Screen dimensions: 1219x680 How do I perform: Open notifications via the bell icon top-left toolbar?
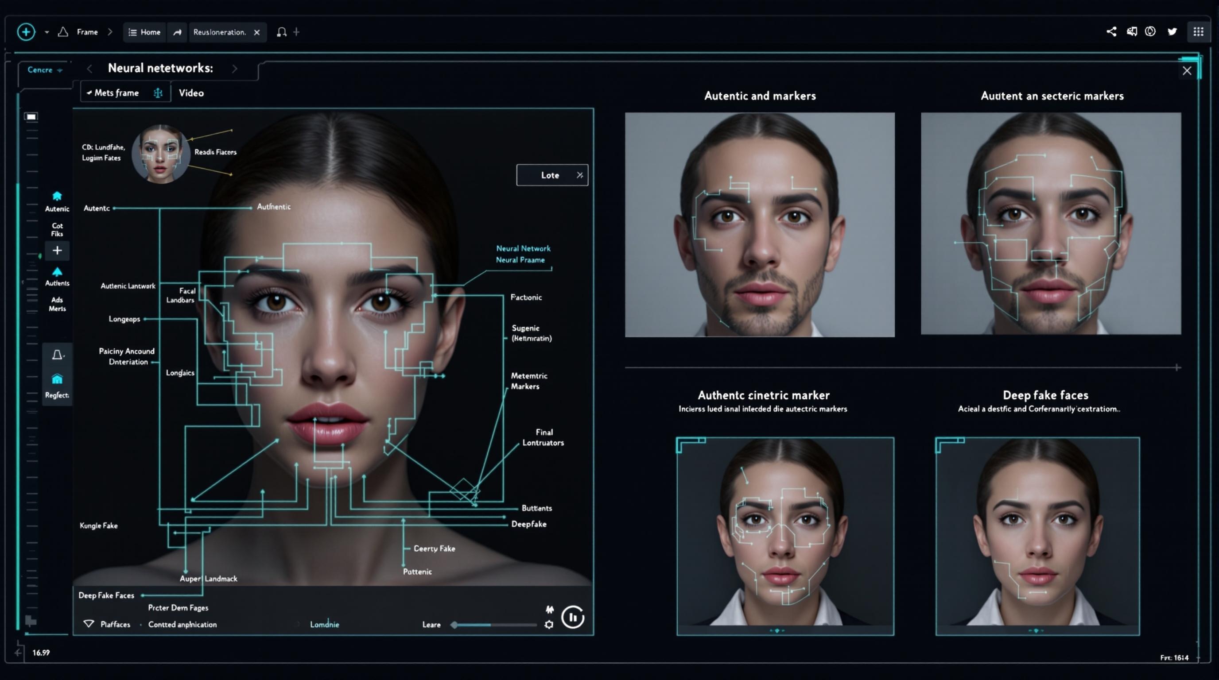point(281,32)
